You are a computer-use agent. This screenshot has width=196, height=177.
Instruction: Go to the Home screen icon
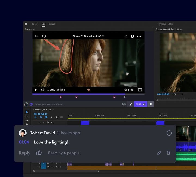[26, 24]
